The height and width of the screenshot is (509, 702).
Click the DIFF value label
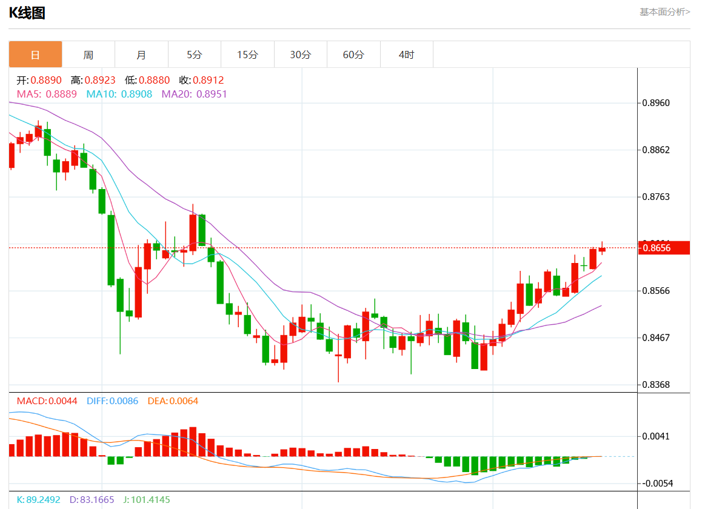click(112, 401)
